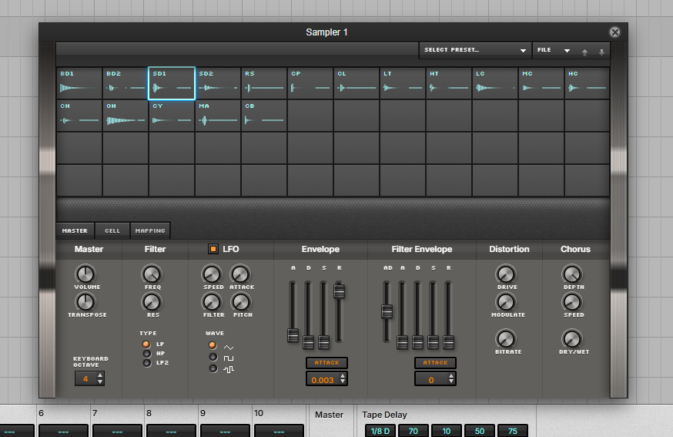673x437 pixels.
Task: Click the Master Volume knob
Action: click(86, 274)
